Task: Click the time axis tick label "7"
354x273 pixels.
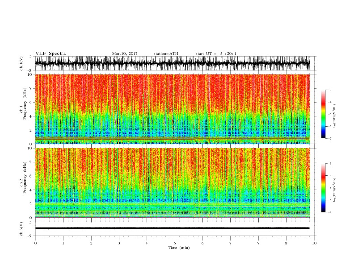Action: point(231,243)
